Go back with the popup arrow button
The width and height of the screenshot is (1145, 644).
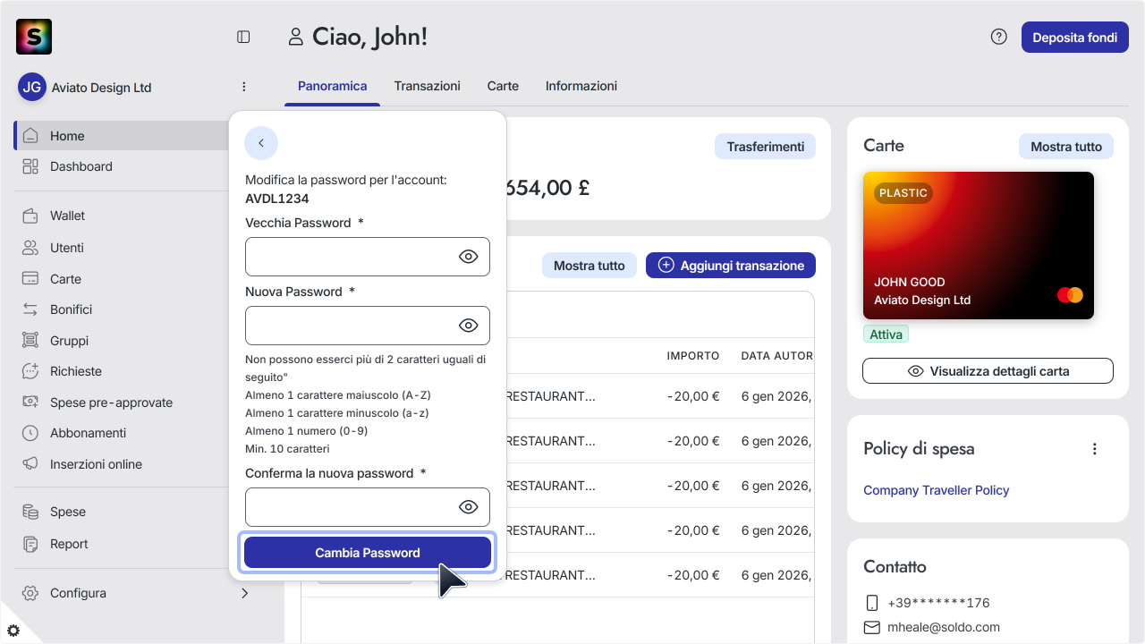click(261, 143)
